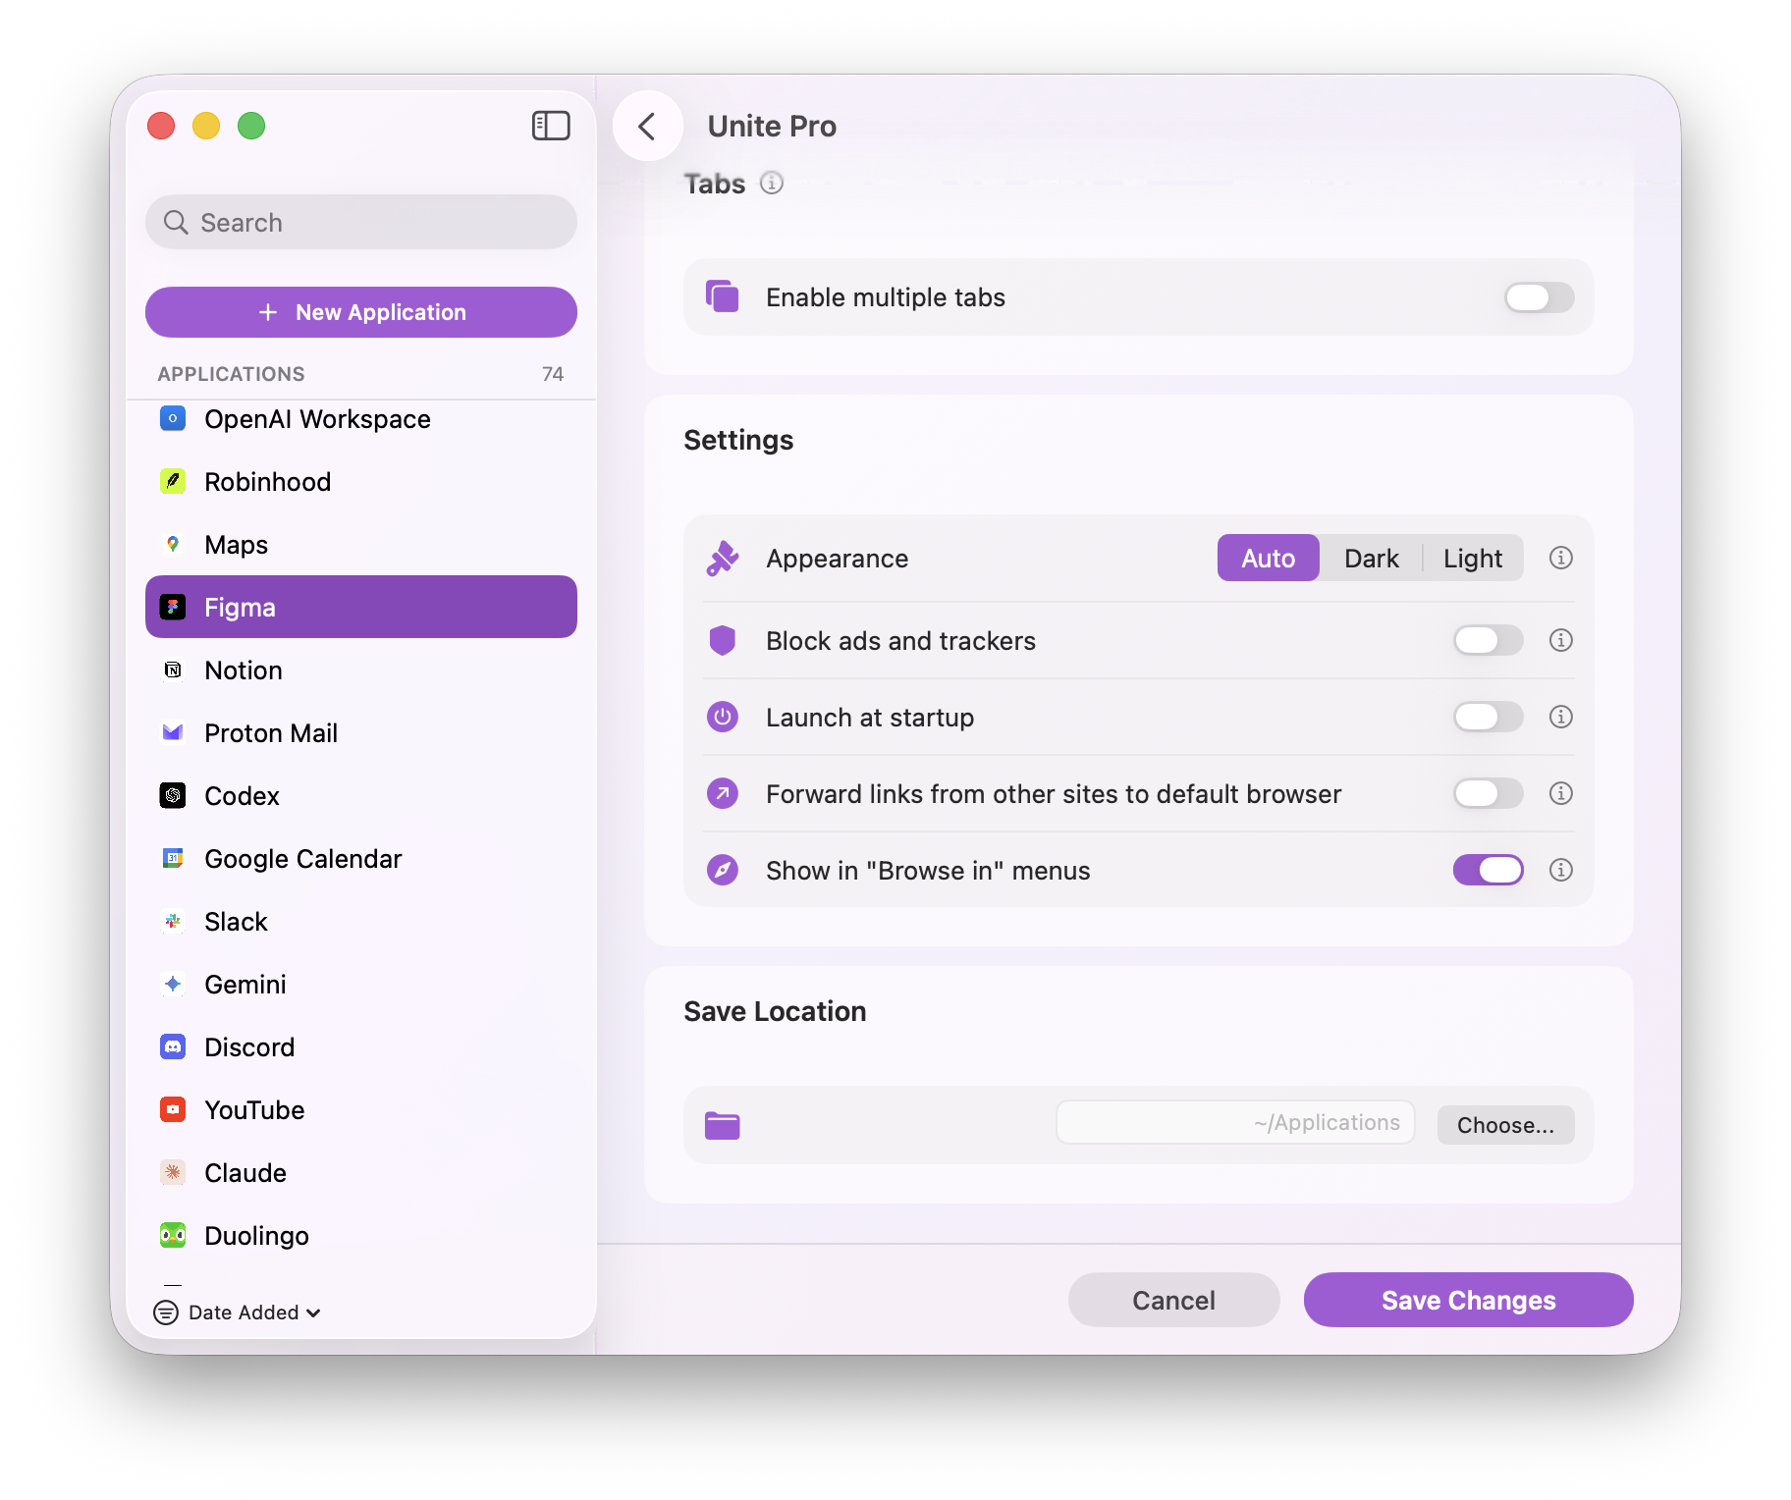Click the Forward links arrow icon

pyautogui.click(x=723, y=793)
